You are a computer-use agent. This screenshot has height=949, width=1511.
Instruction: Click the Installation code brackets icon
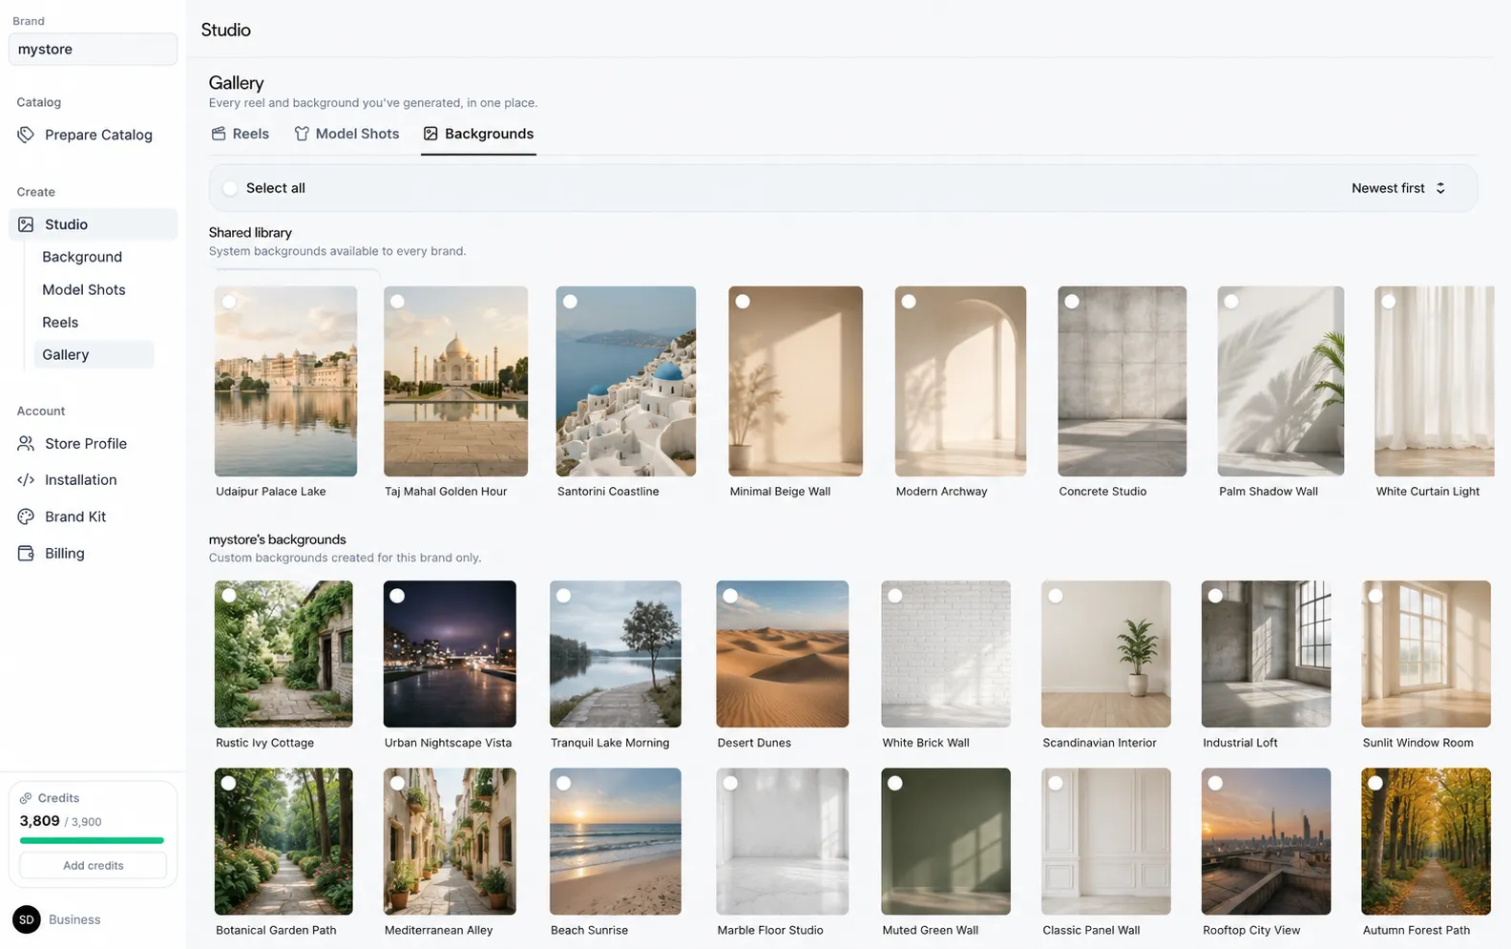[x=26, y=480]
